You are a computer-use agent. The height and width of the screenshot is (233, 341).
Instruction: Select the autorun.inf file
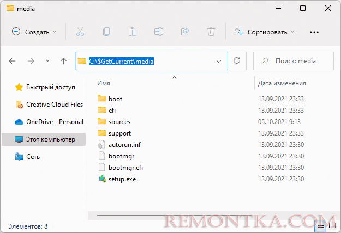point(119,145)
